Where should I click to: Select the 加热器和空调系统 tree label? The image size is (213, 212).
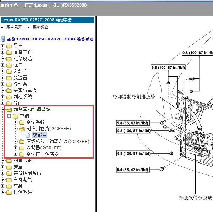[32, 109]
